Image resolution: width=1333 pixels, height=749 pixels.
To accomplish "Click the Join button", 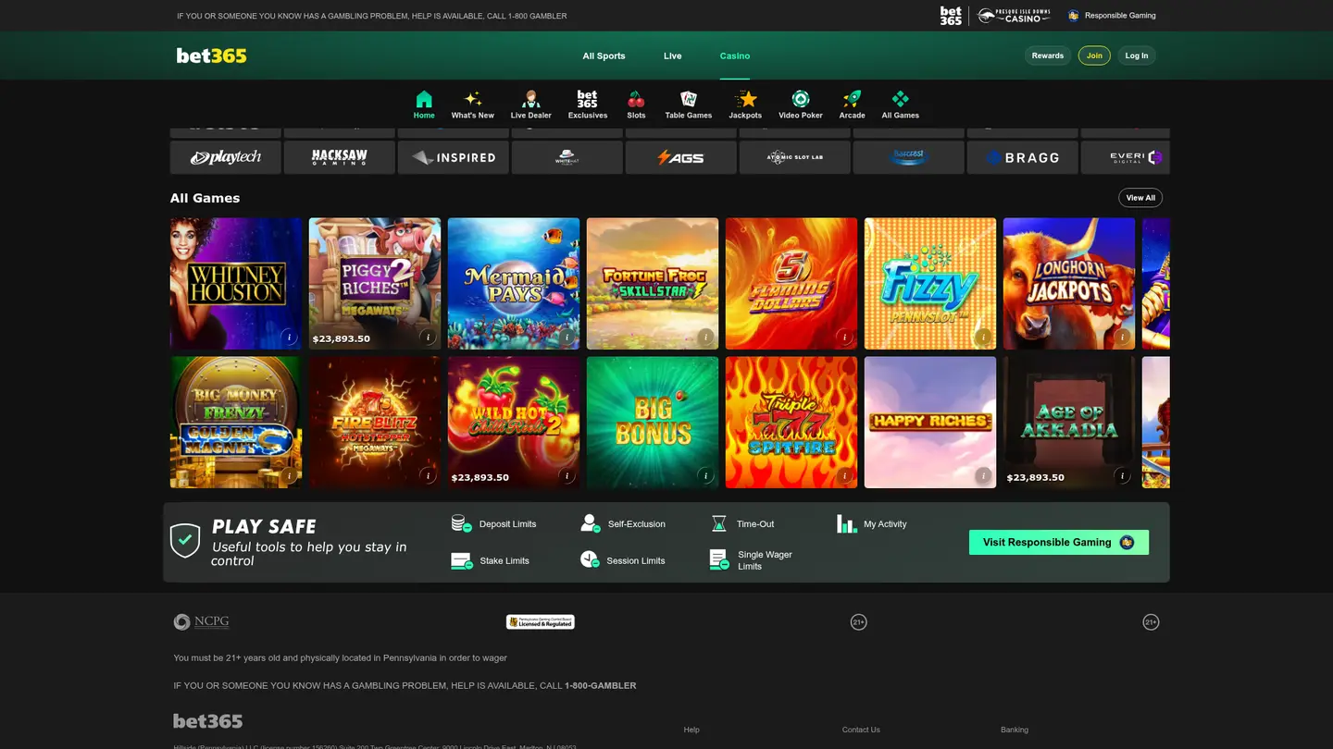I will [1094, 55].
